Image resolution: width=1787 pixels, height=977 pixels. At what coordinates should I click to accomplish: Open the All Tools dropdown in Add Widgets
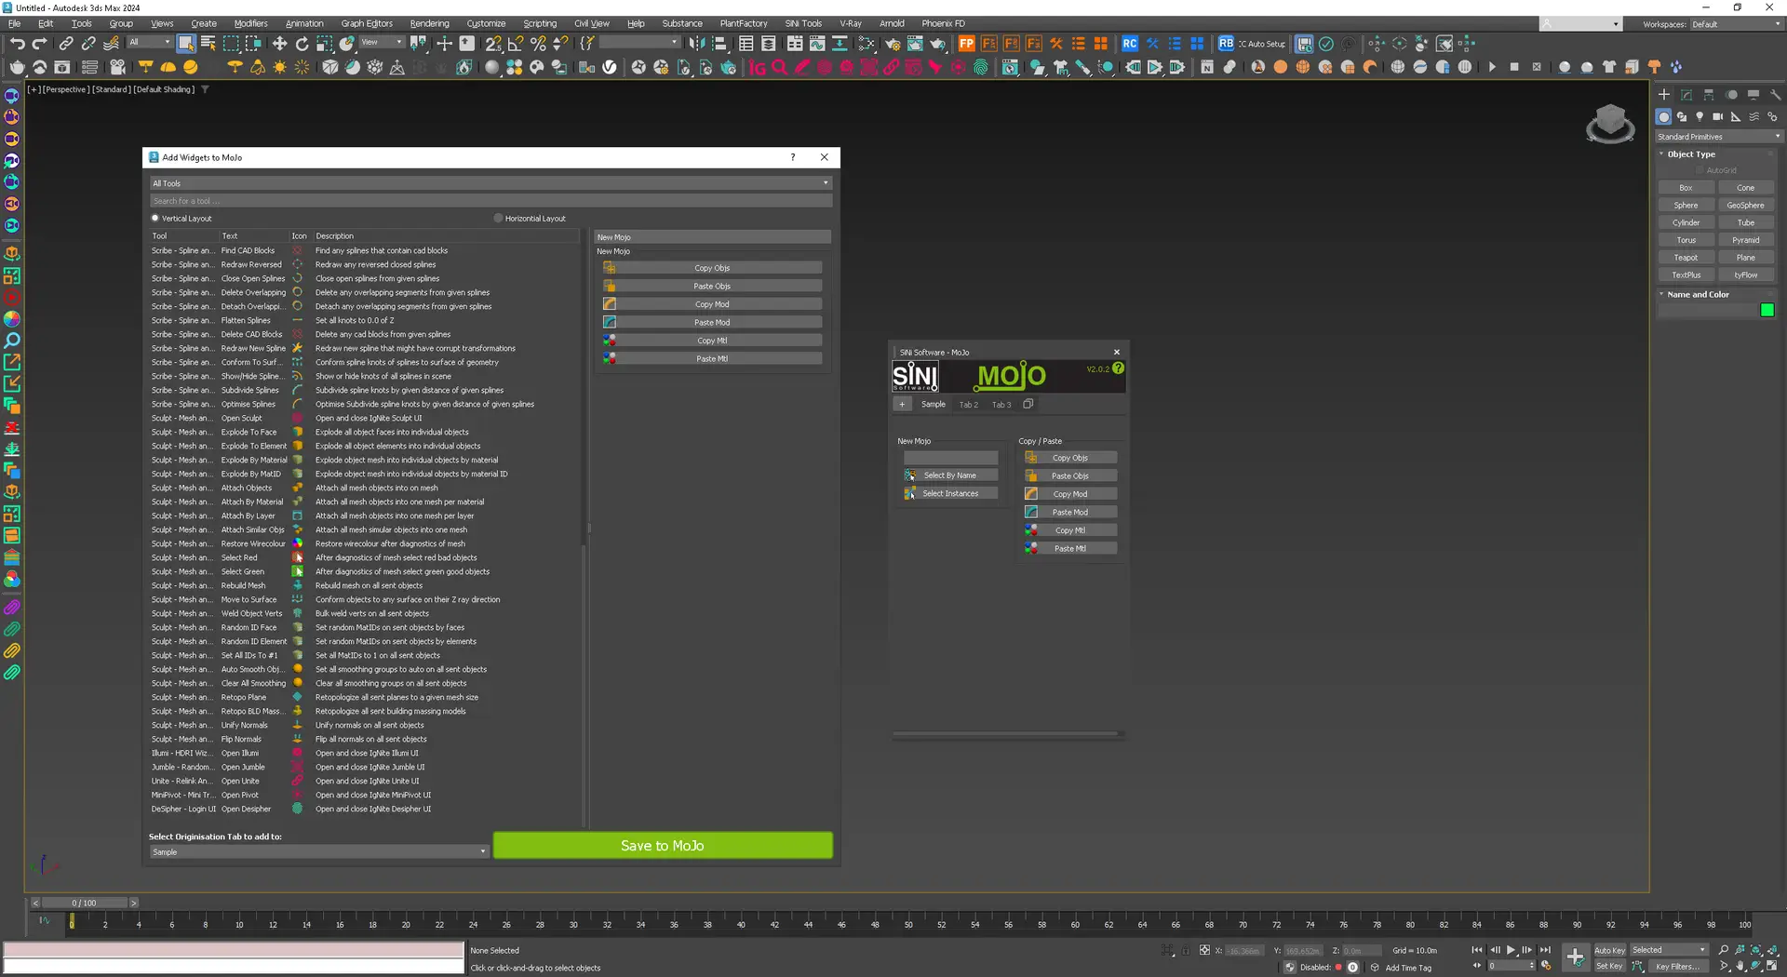490,183
